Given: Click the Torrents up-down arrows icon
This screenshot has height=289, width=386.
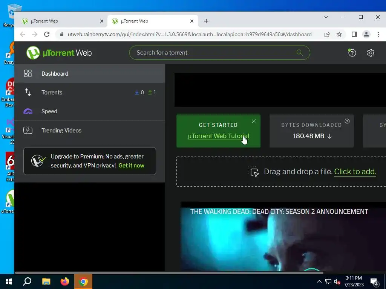Looking at the screenshot, I should click(28, 93).
